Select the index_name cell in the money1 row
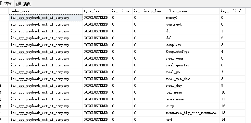 46,18
